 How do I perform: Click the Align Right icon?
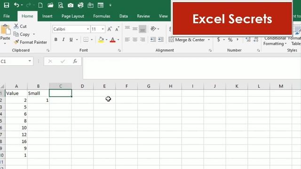[x=143, y=39]
